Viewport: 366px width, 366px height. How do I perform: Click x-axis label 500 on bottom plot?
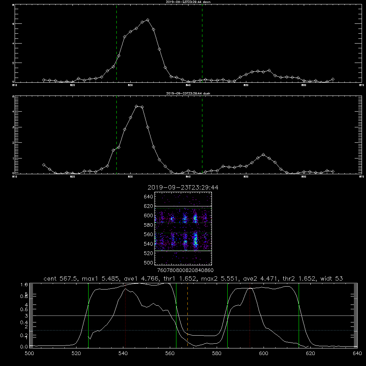[x=29, y=354]
